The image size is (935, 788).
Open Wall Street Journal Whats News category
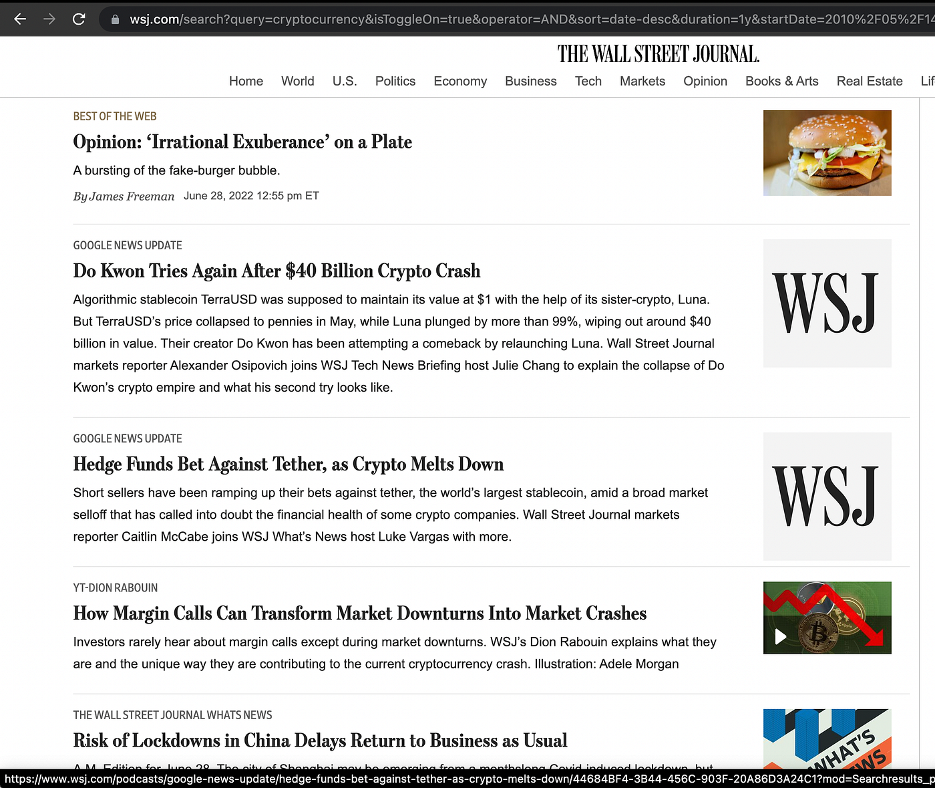pyautogui.click(x=172, y=715)
